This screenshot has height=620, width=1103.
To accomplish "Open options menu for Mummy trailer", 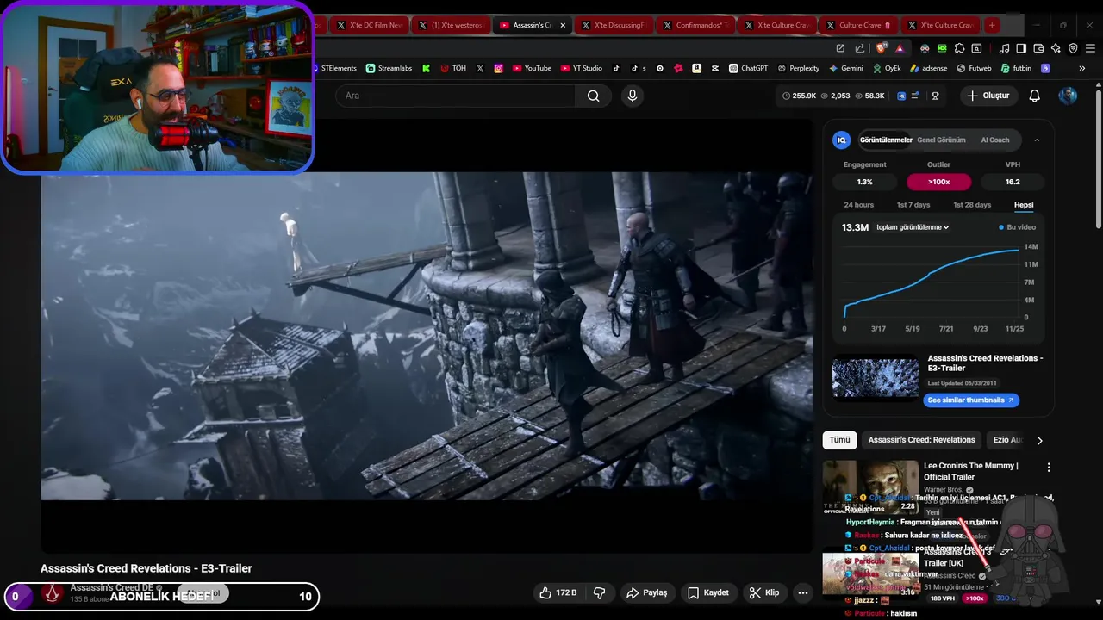I will coord(1049,468).
